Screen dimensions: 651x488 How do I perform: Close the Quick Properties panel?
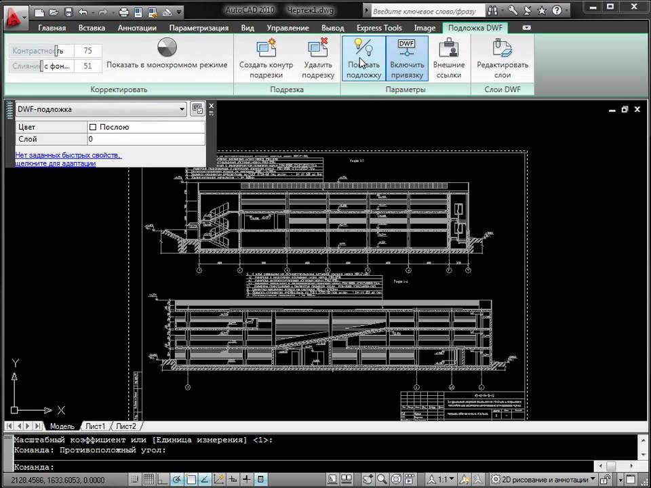pyautogui.click(x=212, y=106)
